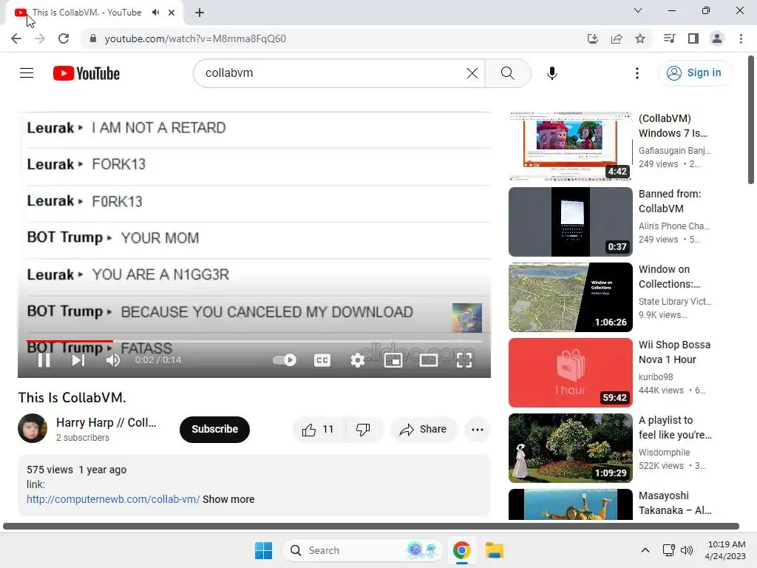
Task: Like the video with thumbs up
Action: (x=318, y=430)
